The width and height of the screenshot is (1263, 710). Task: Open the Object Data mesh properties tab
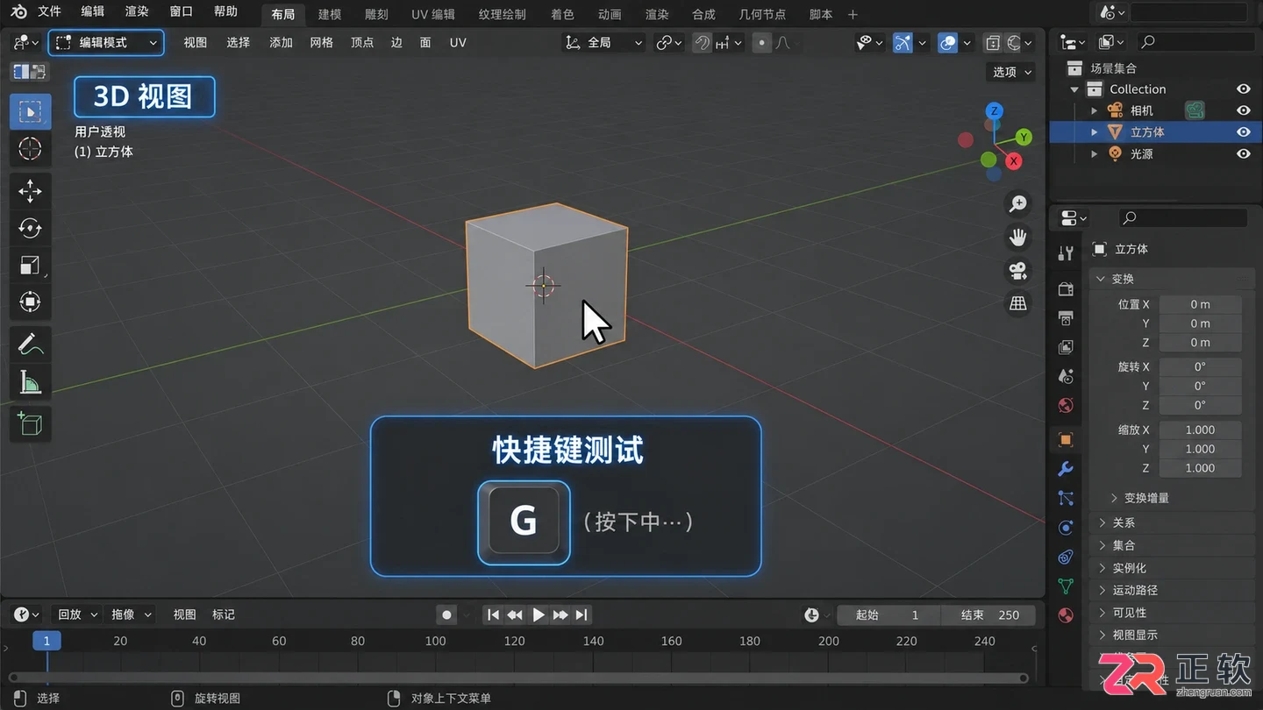click(1066, 586)
